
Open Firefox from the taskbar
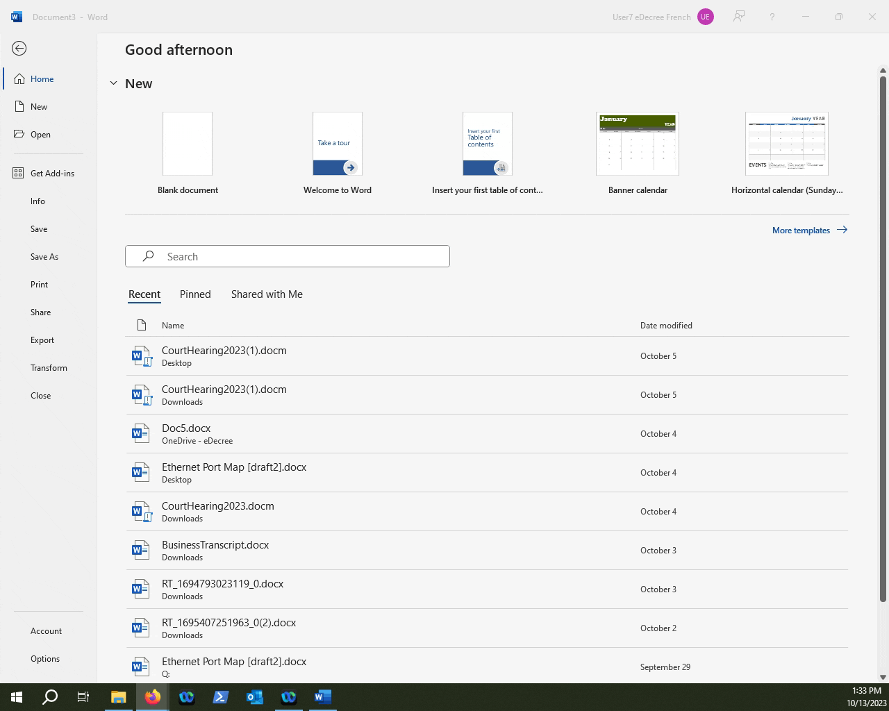point(153,696)
